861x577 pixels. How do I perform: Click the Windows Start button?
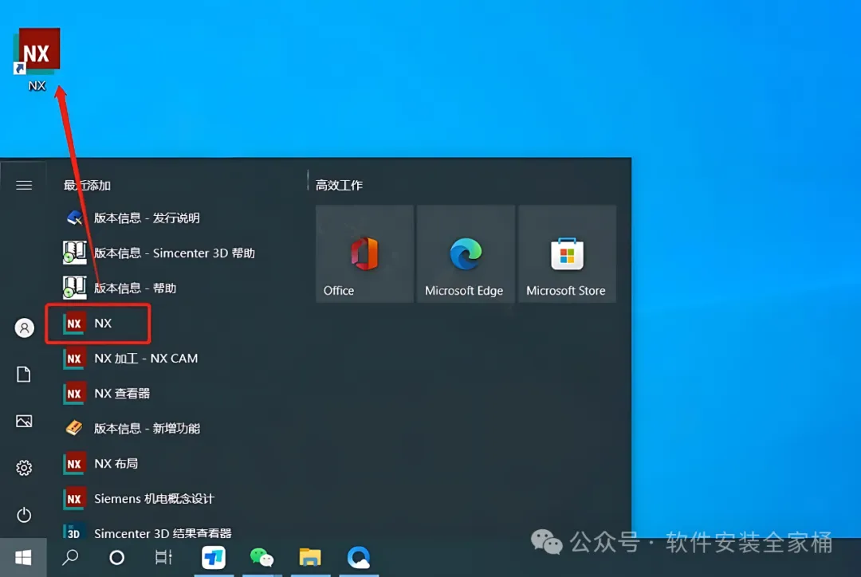pos(23,558)
